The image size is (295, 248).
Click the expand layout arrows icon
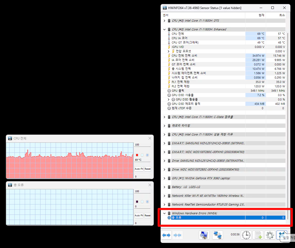166,235
